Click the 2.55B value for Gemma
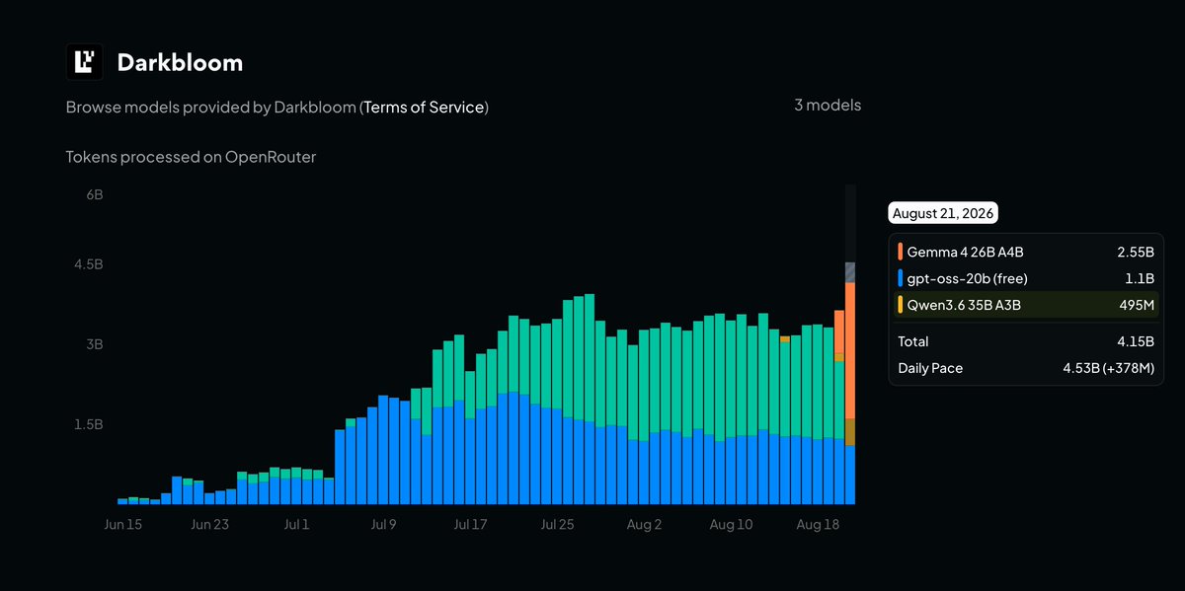Viewport: 1185px width, 591px height. pyautogui.click(x=1136, y=252)
